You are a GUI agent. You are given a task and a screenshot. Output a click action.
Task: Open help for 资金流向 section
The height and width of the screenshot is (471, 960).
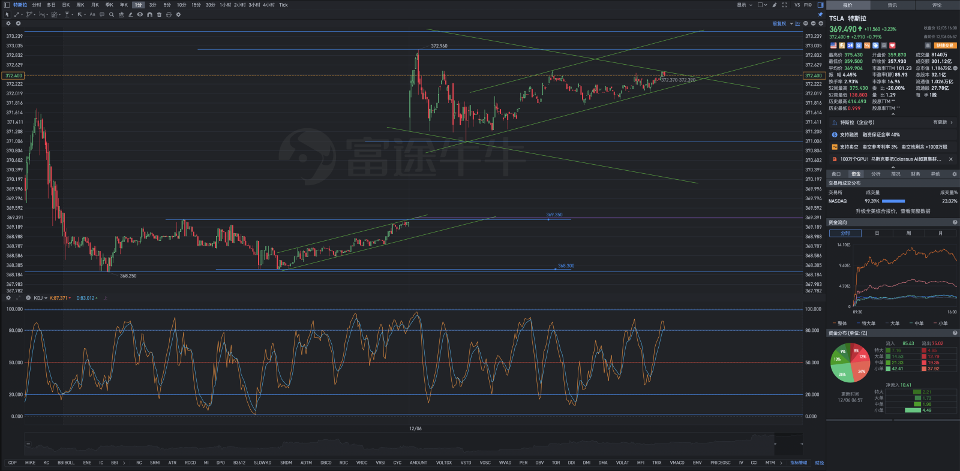[x=955, y=222]
